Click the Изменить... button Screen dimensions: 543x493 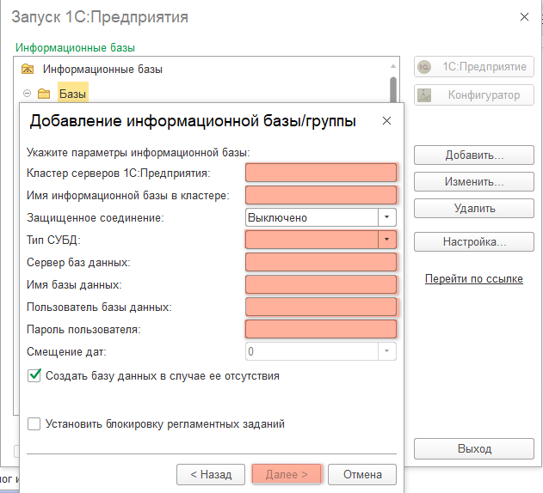coord(474,181)
